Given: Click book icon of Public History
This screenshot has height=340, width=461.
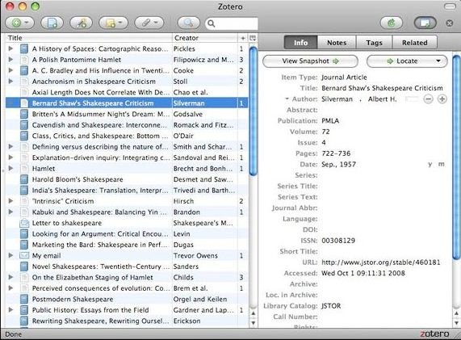Looking at the screenshot, I should coord(24,310).
